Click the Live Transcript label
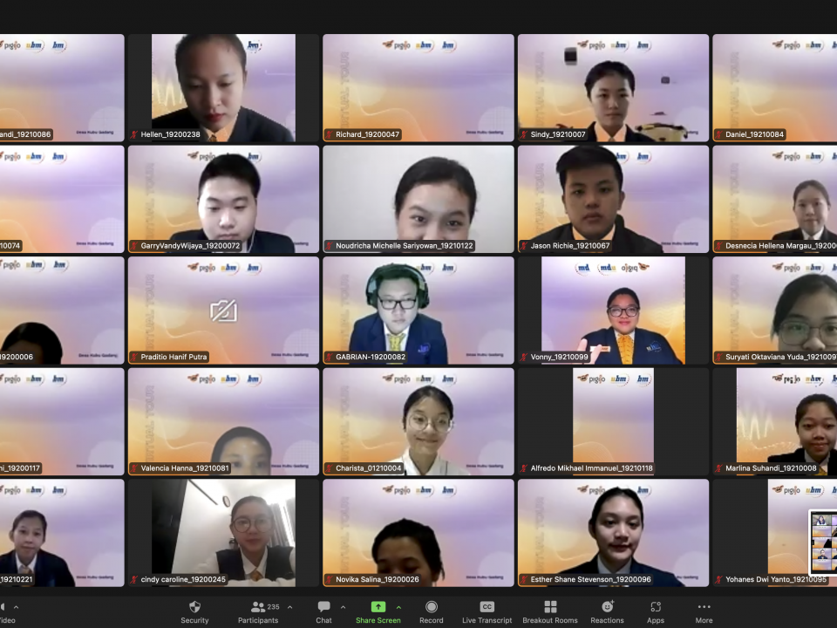Viewport: 837px width, 628px height. pyautogui.click(x=487, y=620)
